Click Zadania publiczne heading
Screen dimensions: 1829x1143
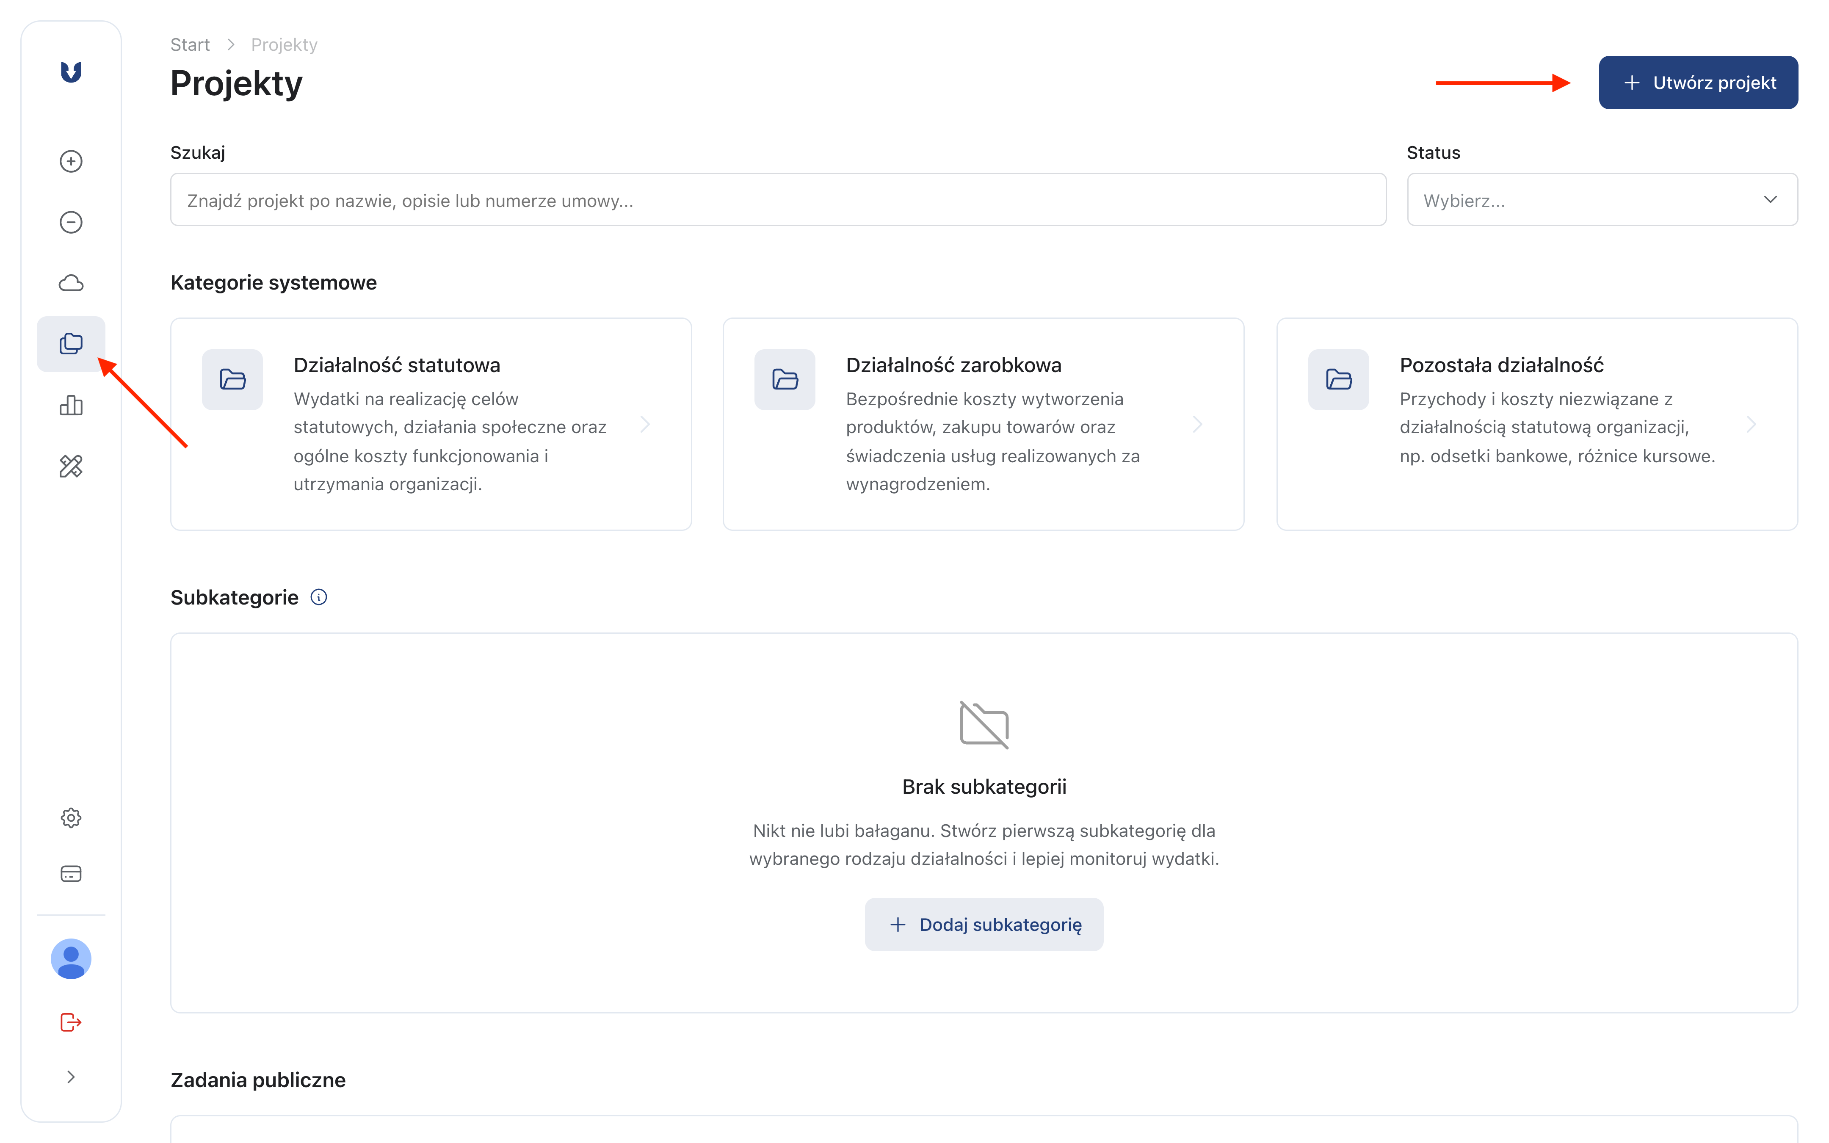coord(258,1079)
